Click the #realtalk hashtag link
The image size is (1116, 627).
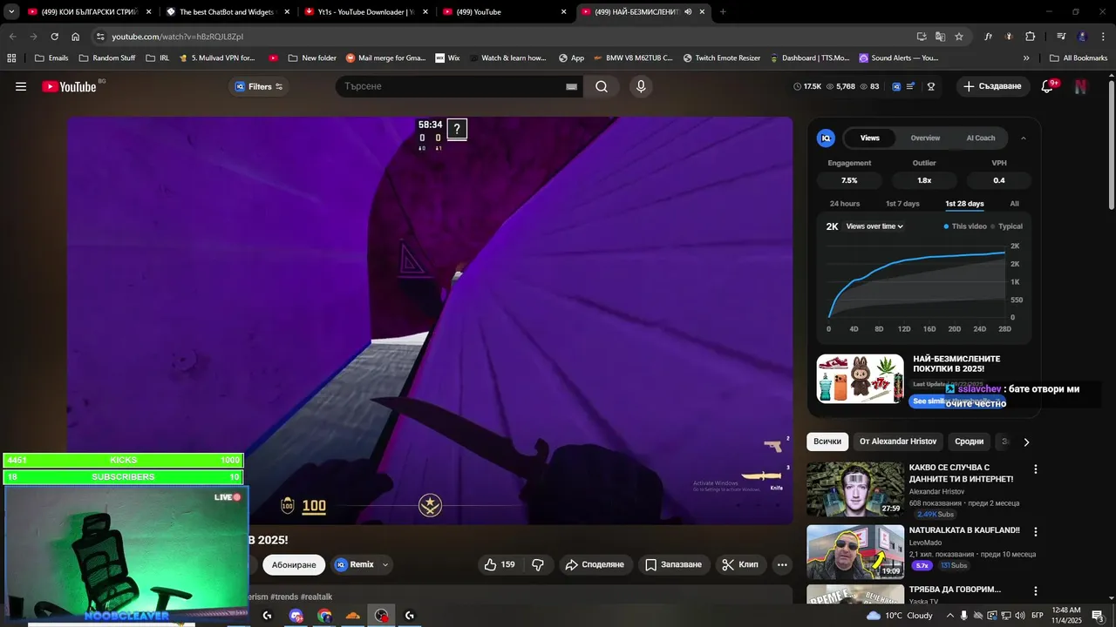point(316,597)
